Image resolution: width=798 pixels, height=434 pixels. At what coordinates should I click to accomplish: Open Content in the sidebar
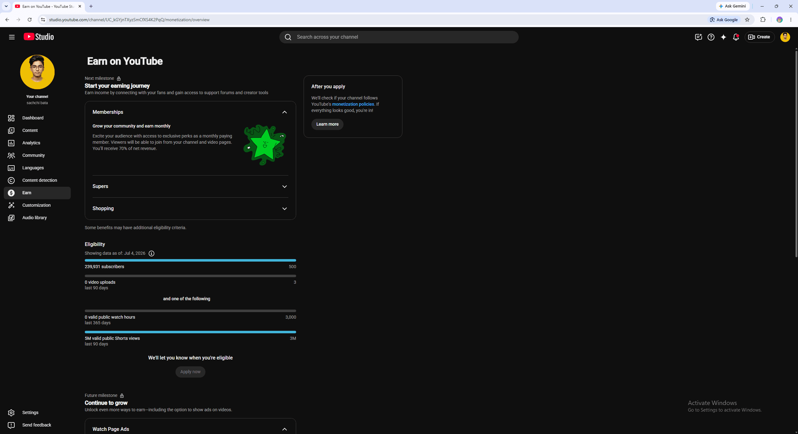click(x=37, y=130)
